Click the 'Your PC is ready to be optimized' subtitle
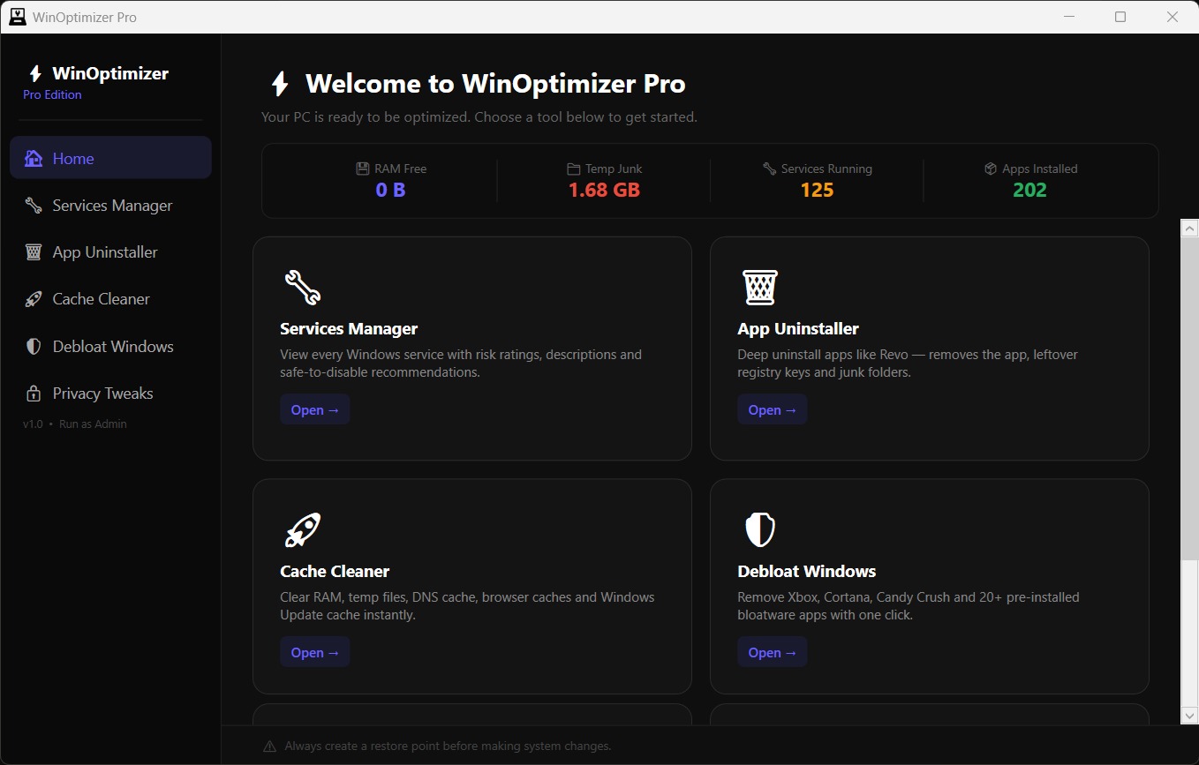This screenshot has height=765, width=1199. [x=479, y=116]
